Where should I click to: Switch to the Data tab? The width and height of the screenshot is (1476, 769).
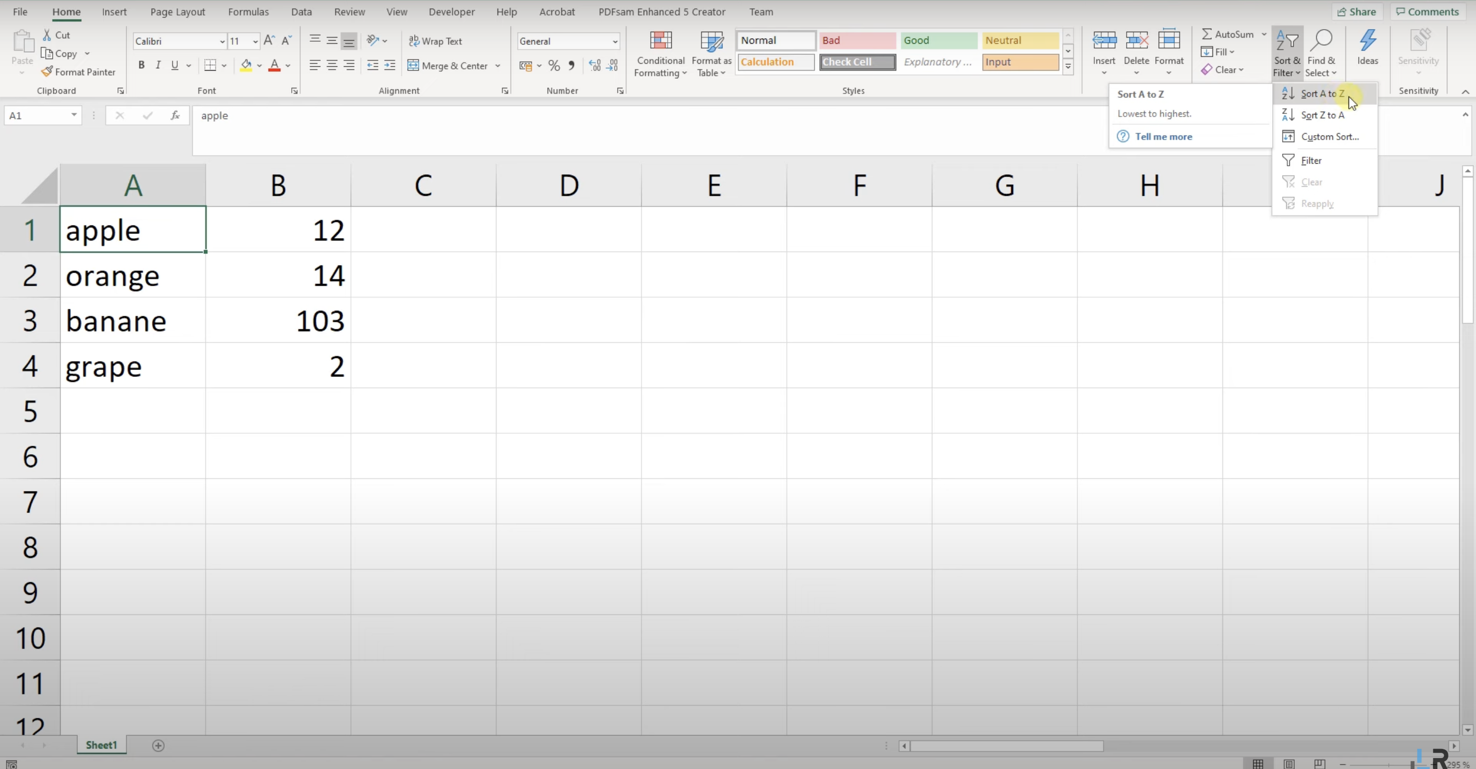click(301, 12)
